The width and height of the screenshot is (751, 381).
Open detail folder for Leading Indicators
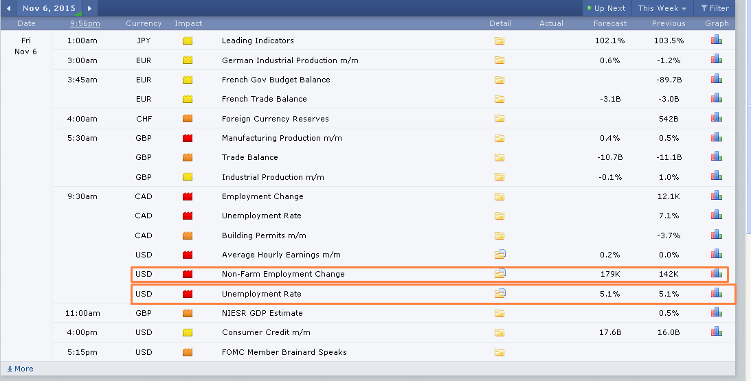500,41
